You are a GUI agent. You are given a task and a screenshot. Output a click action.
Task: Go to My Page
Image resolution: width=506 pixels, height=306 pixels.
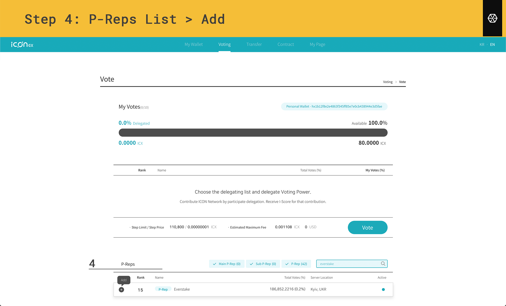318,44
